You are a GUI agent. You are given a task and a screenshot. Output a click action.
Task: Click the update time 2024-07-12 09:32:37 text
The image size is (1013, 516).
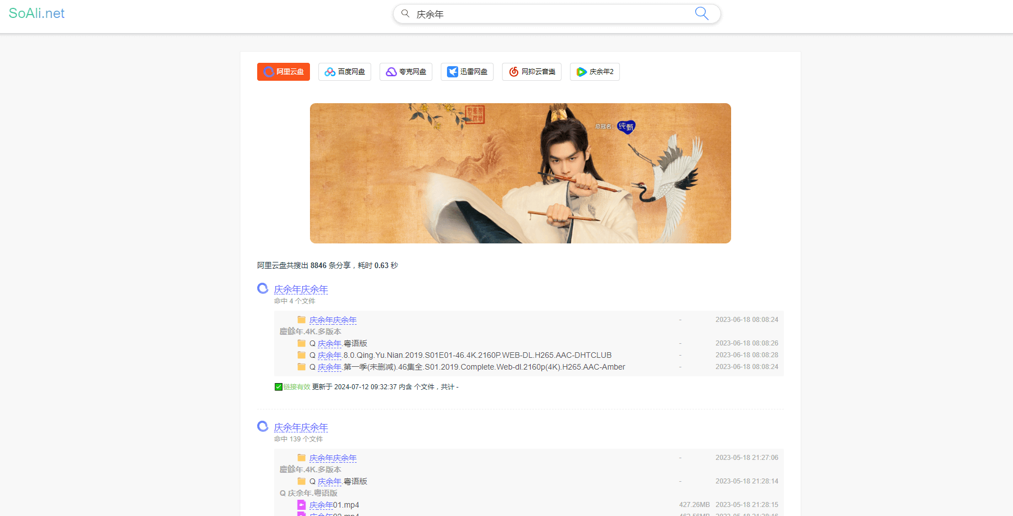366,387
